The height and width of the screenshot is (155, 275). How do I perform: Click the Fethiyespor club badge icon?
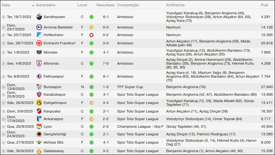(x=39, y=76)
